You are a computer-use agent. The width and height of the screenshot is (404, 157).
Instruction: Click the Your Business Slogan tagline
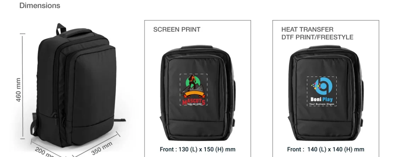click(x=321, y=104)
